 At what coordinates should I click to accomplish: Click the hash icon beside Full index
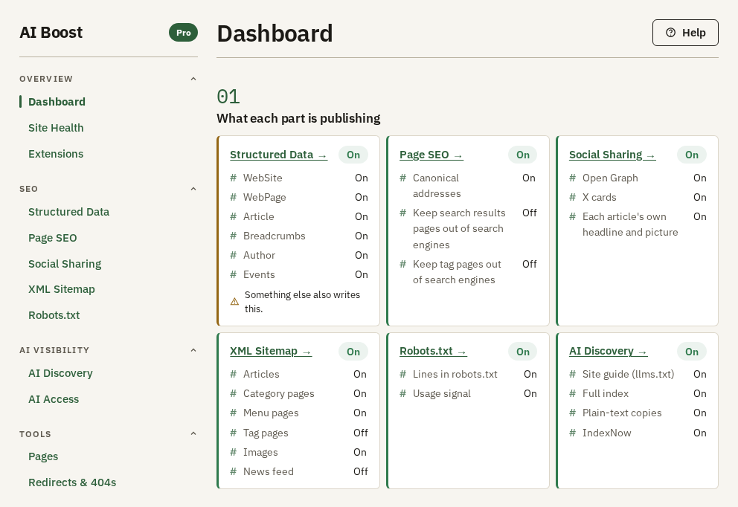(572, 393)
